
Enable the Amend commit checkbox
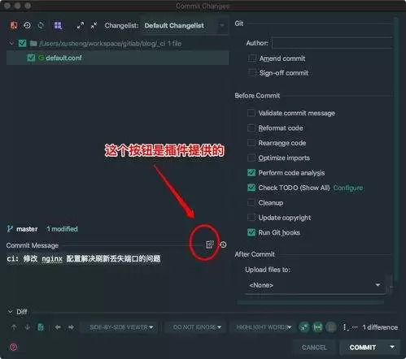tap(252, 58)
